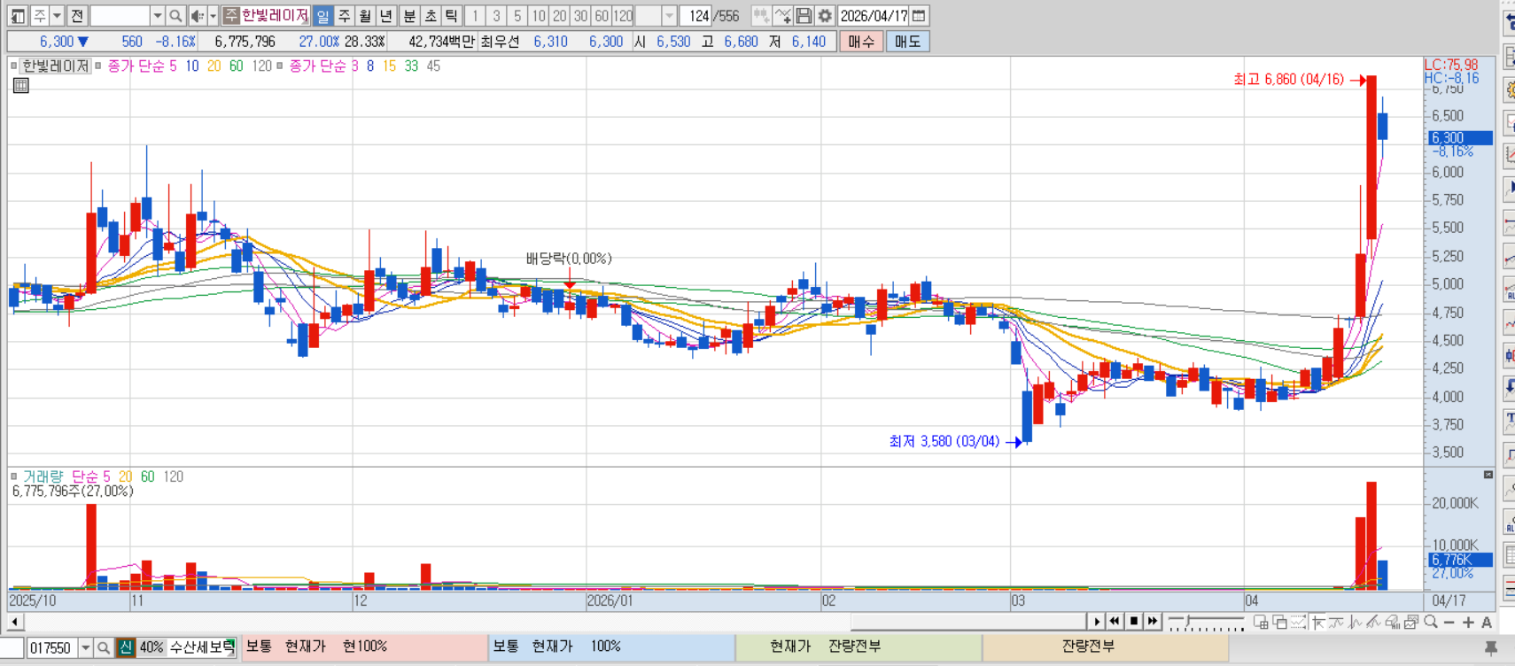The width and height of the screenshot is (1515, 666).
Task: Select the 주 (weekly) period
Action: point(345,16)
